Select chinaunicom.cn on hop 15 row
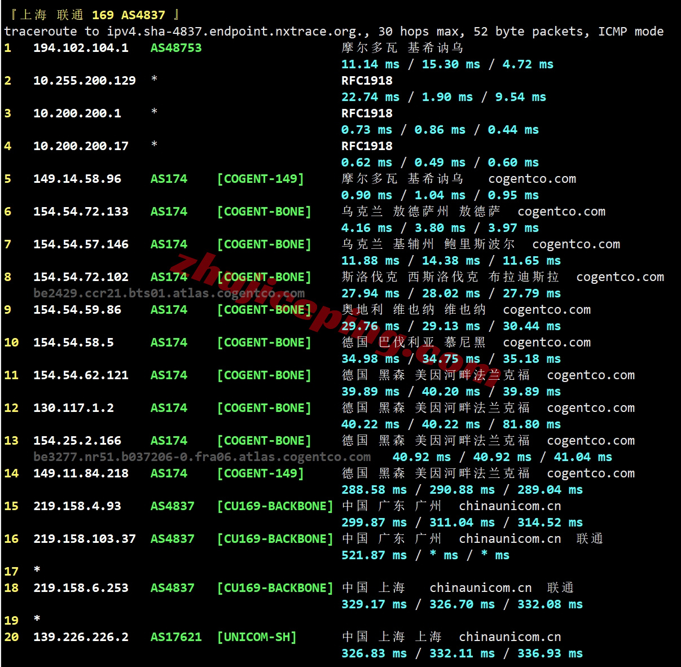 tap(510, 506)
